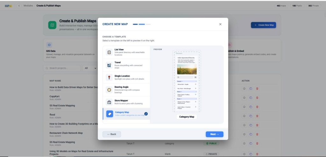326x157 pixels.
Task: Duplicate the How to Create 3D Building row
Action: click(251, 125)
